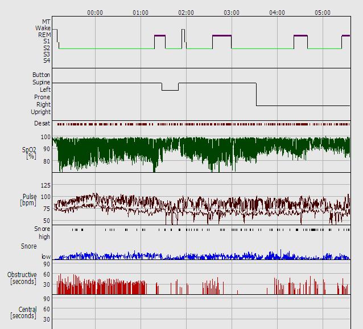Click the Right position label
Screen dimensions: 363x329
[x=43, y=104]
